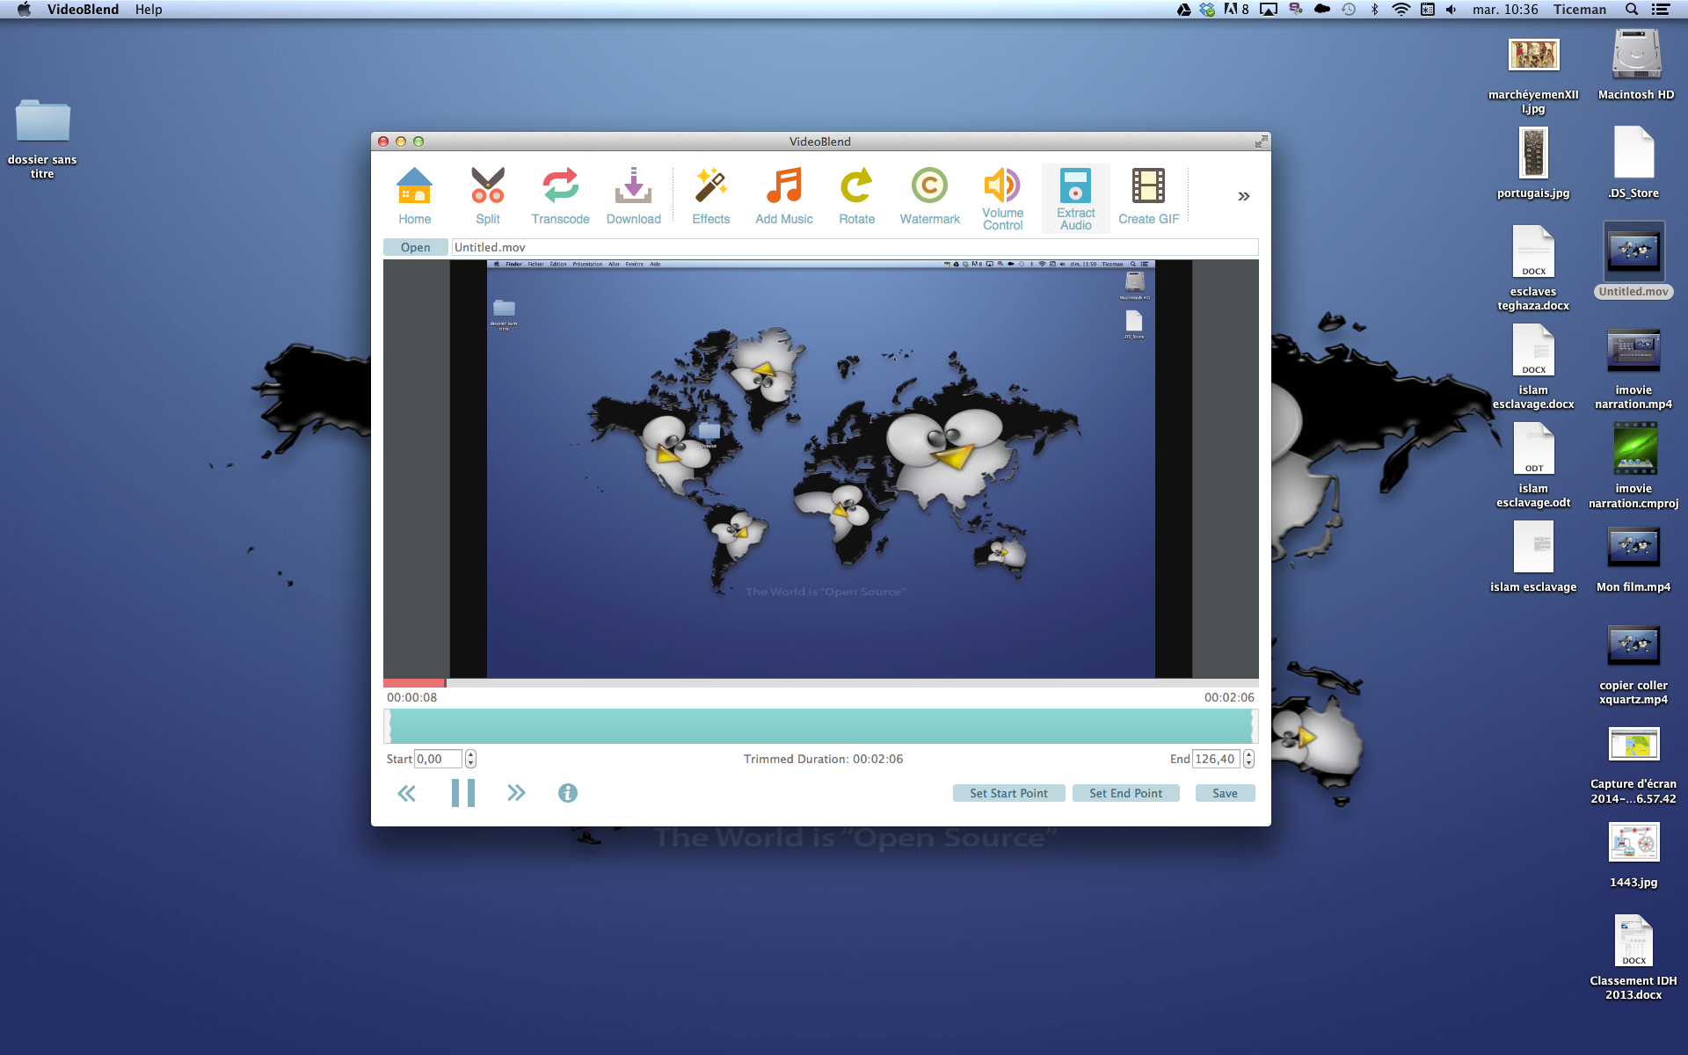The height and width of the screenshot is (1055, 1688).
Task: Select the portugais.jpg desktop file
Action: coord(1533,164)
